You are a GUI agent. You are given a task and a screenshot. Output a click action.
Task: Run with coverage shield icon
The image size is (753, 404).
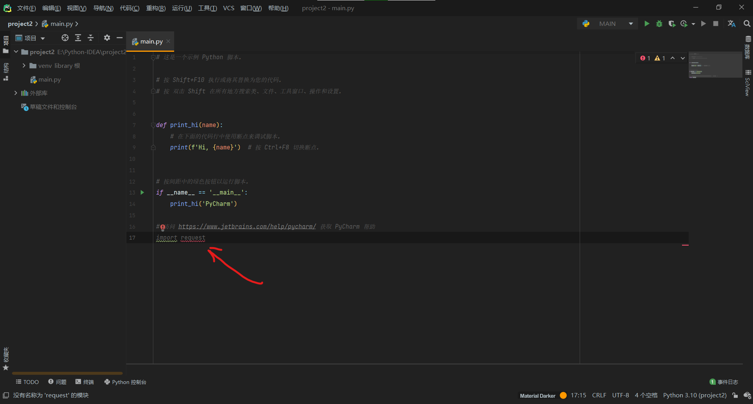point(672,24)
